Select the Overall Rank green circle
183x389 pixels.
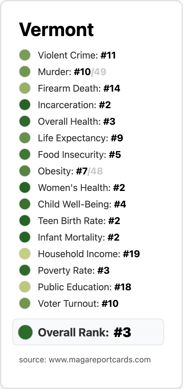[x=25, y=332]
